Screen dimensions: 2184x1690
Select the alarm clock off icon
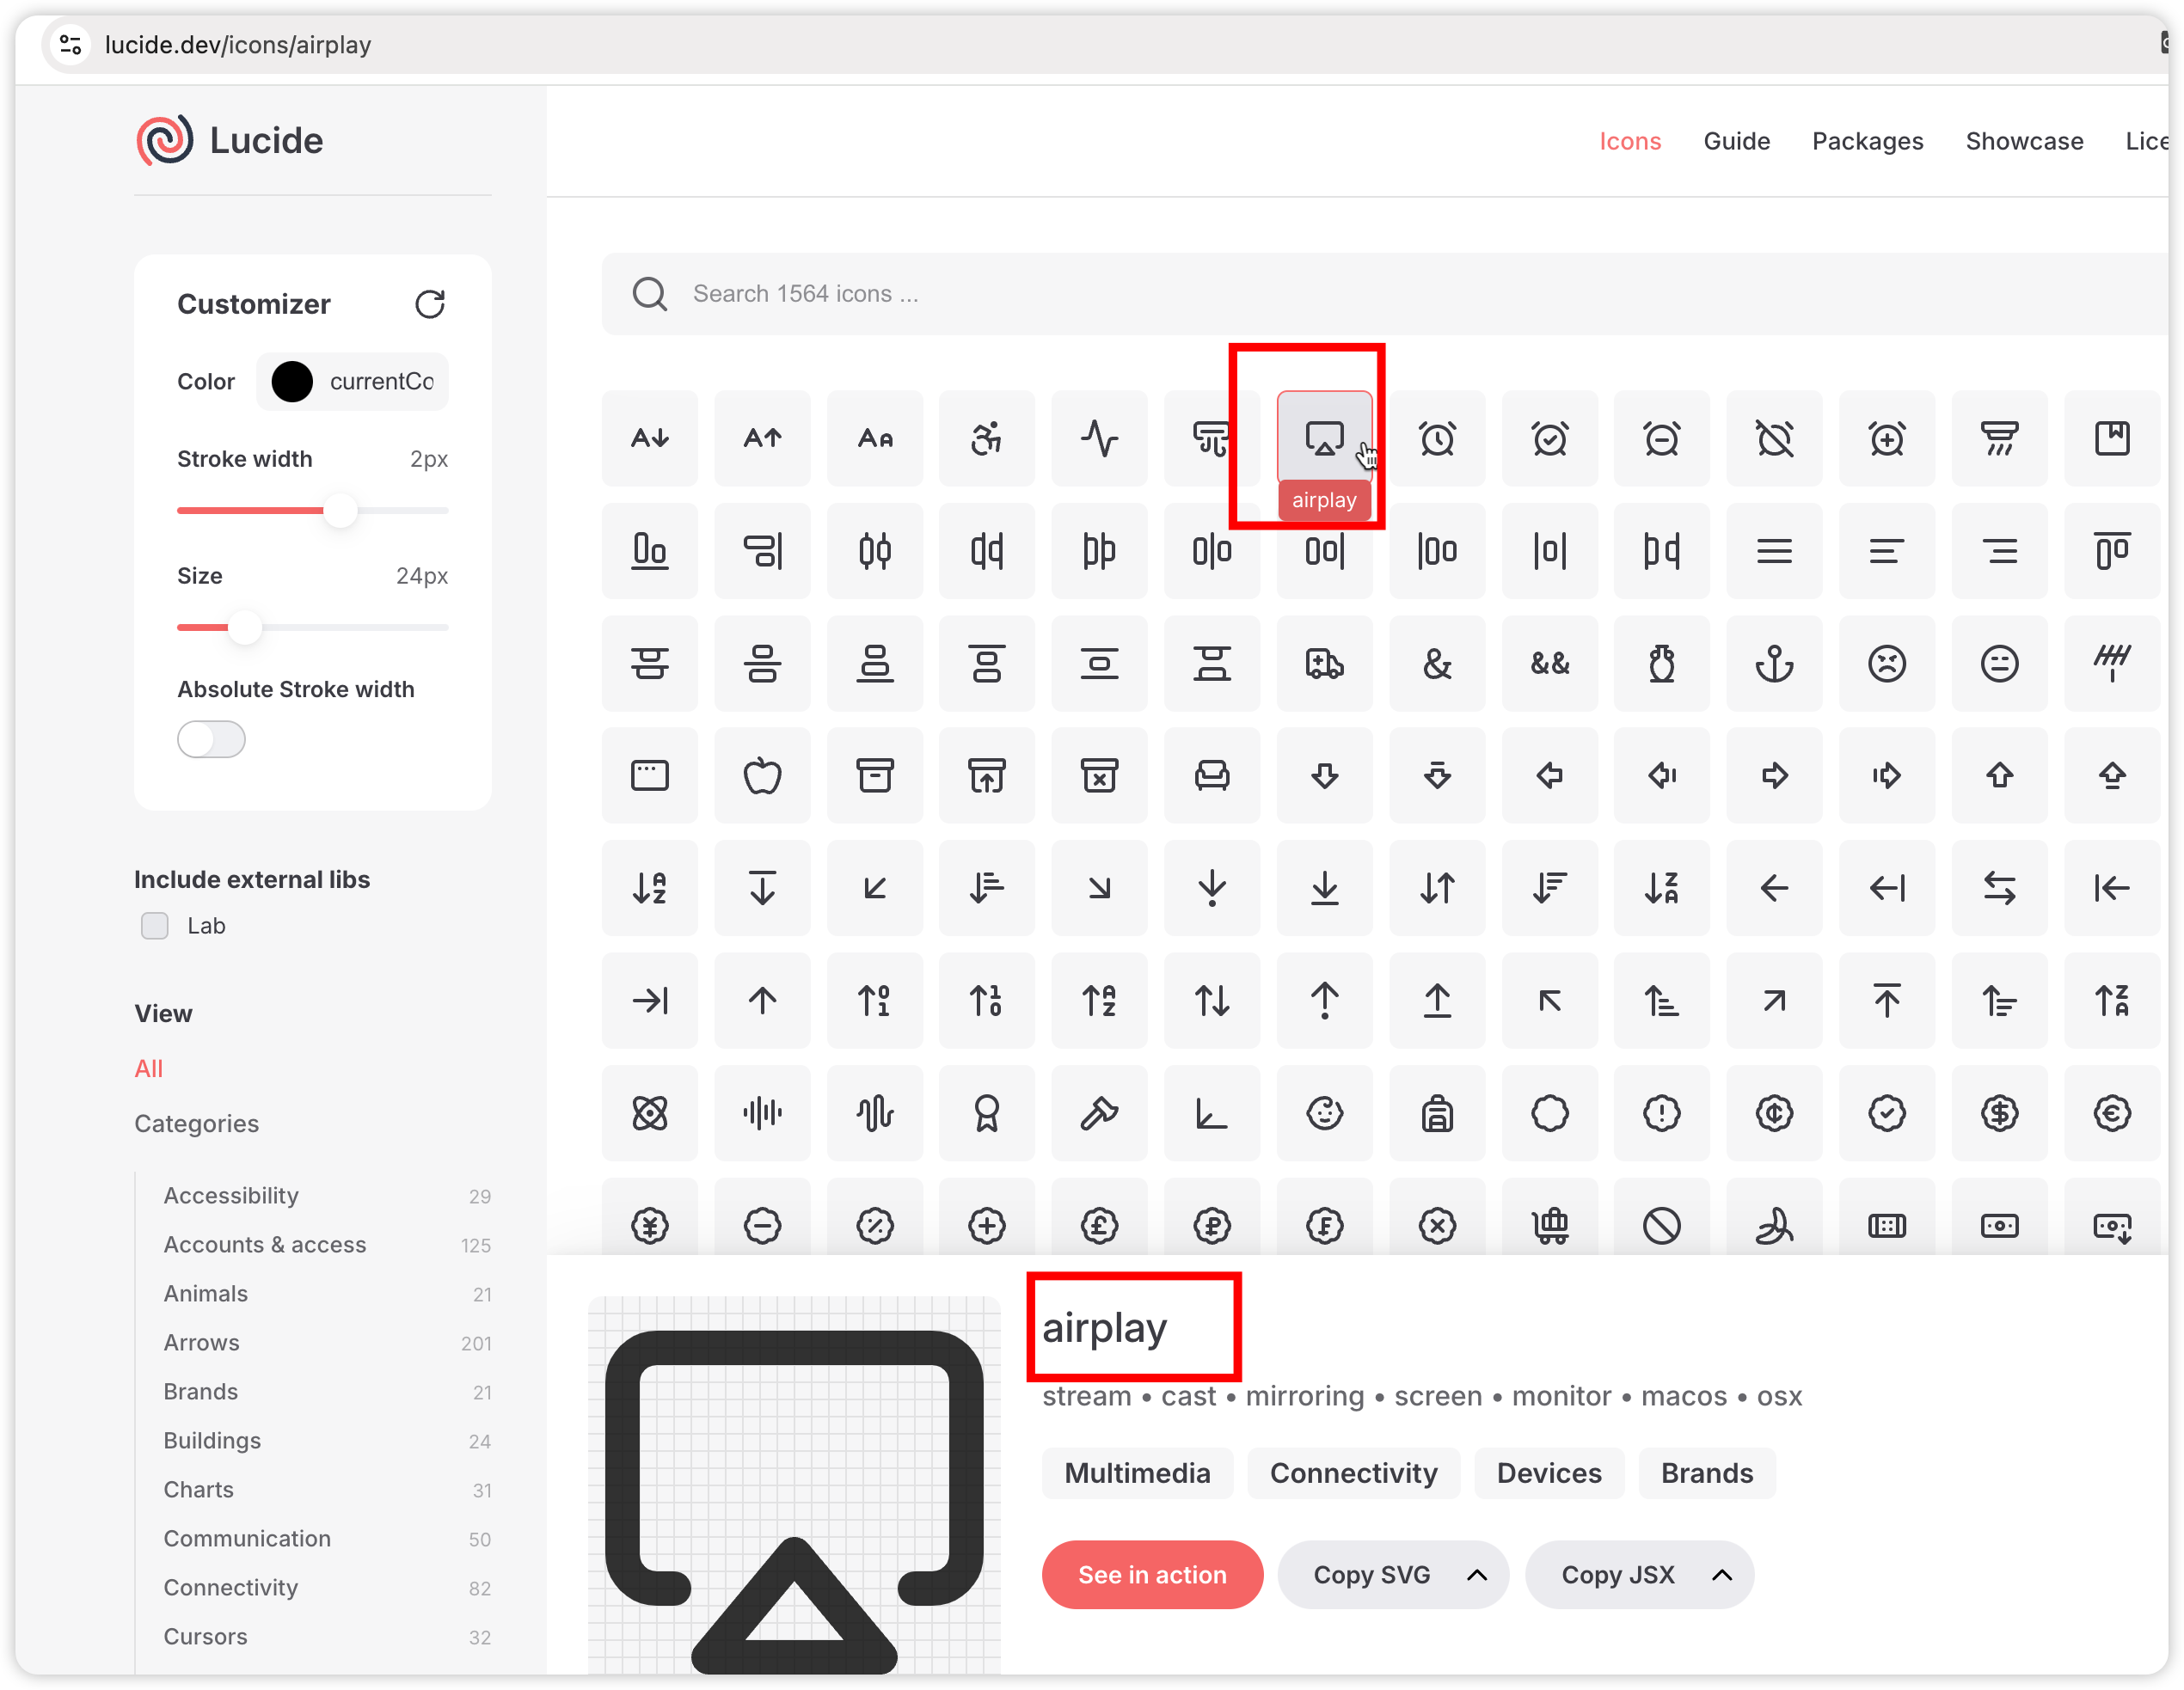coord(1774,438)
